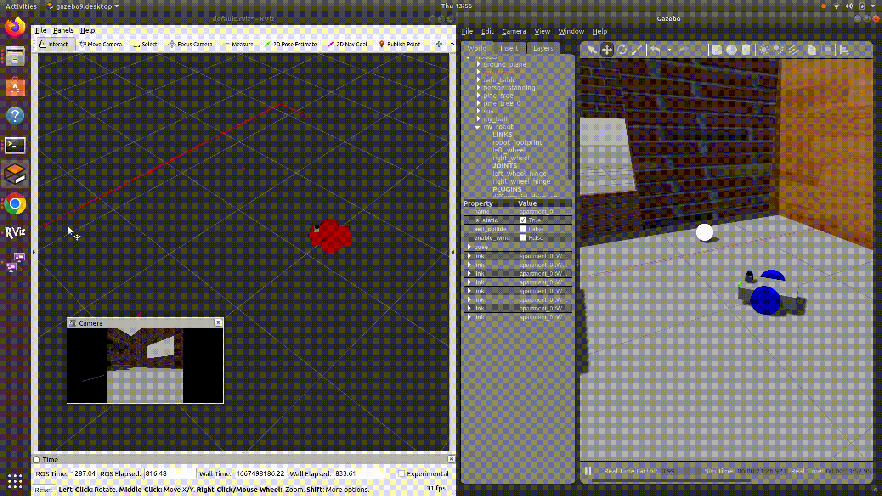
Task: Enable the self_collide checkbox
Action: click(523, 229)
